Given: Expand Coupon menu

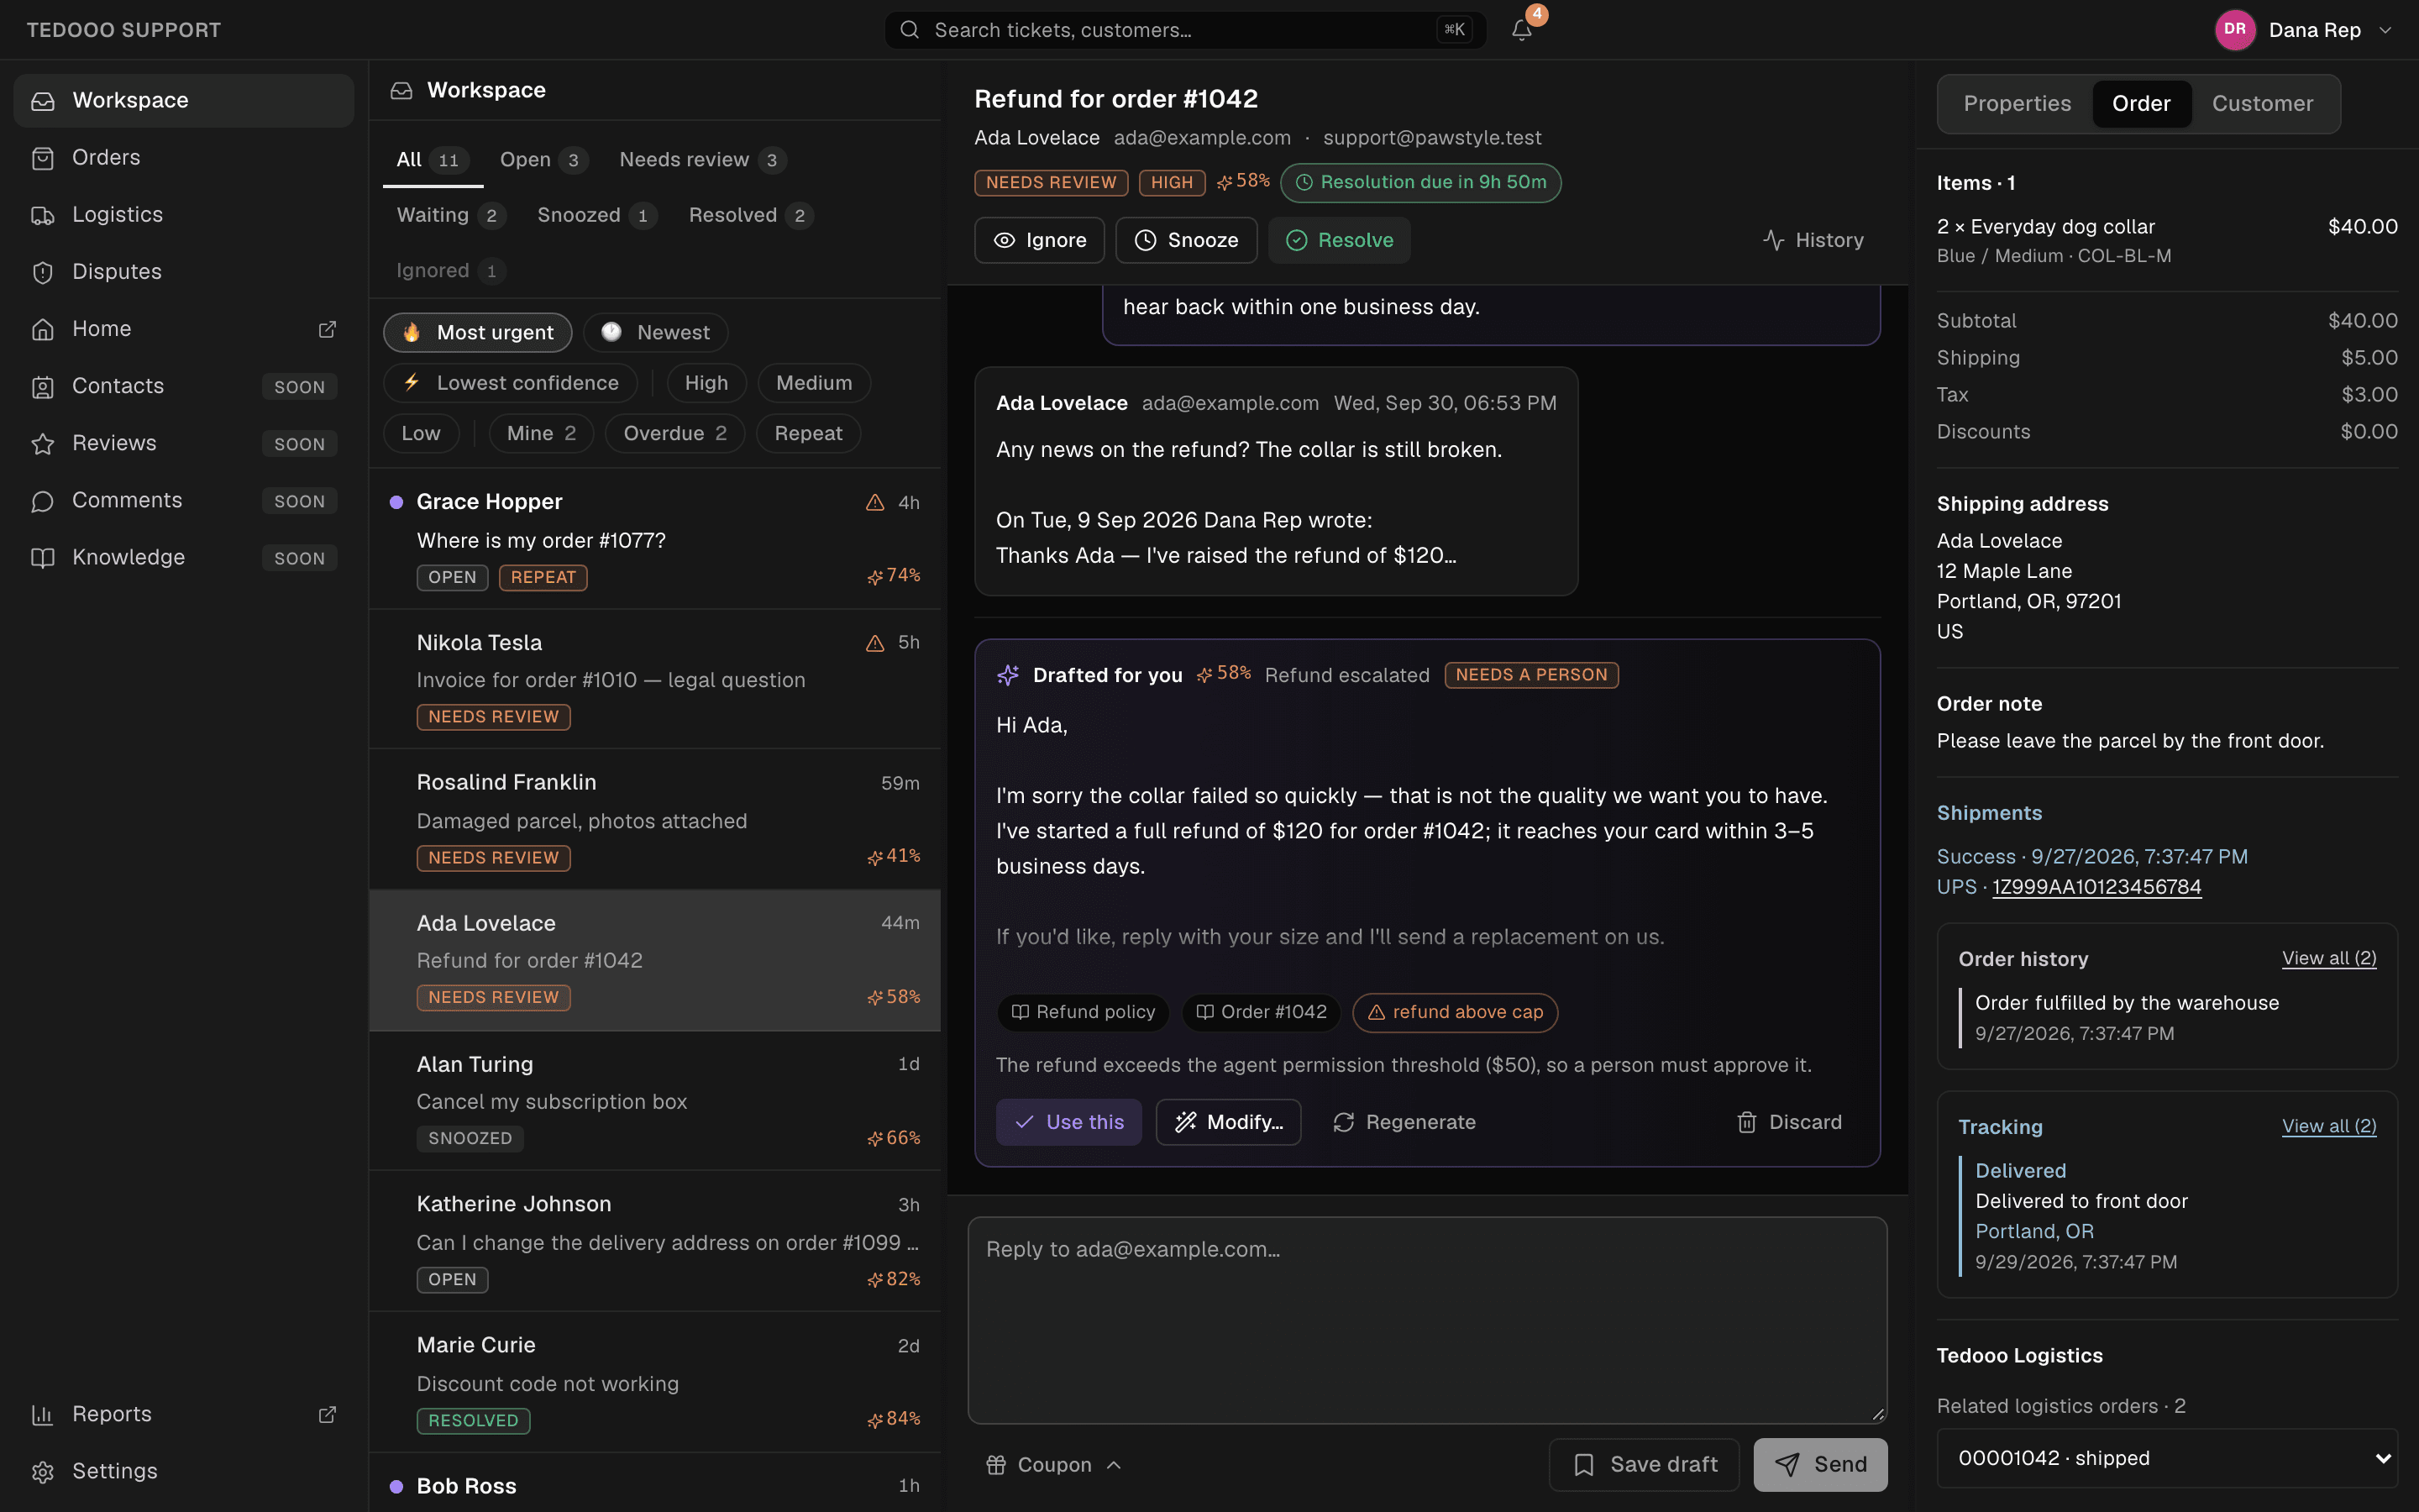Looking at the screenshot, I should pos(1053,1464).
